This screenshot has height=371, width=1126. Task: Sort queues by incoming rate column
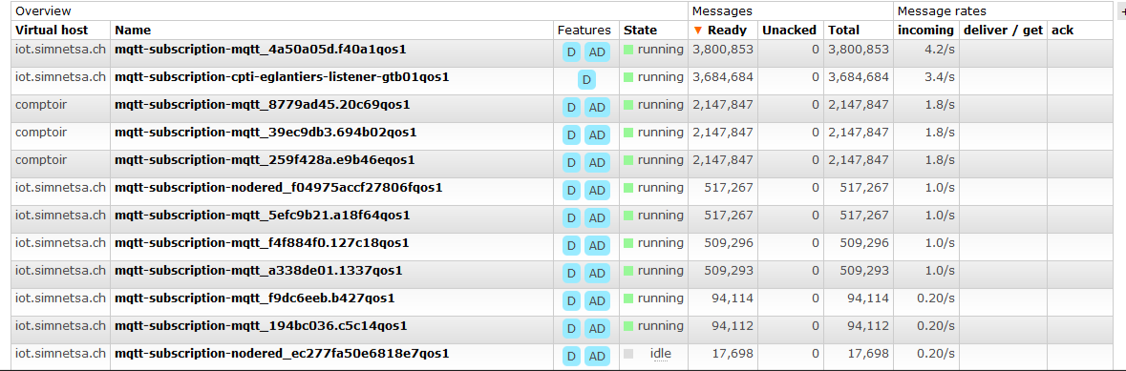925,31
